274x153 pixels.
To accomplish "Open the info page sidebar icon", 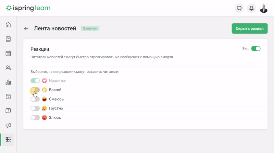I will [8, 96].
